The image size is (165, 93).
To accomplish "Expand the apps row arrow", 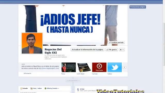I will coord(124,67).
